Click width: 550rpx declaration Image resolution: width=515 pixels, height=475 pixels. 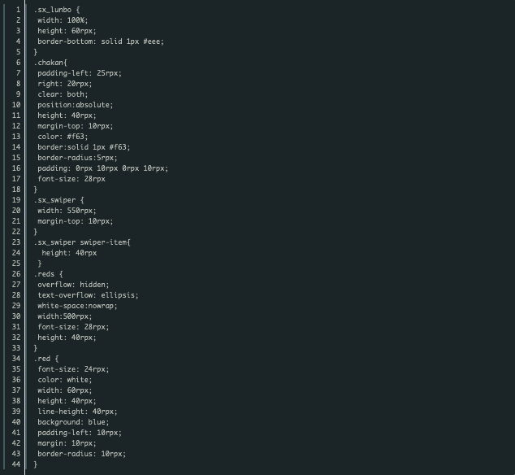(67, 211)
